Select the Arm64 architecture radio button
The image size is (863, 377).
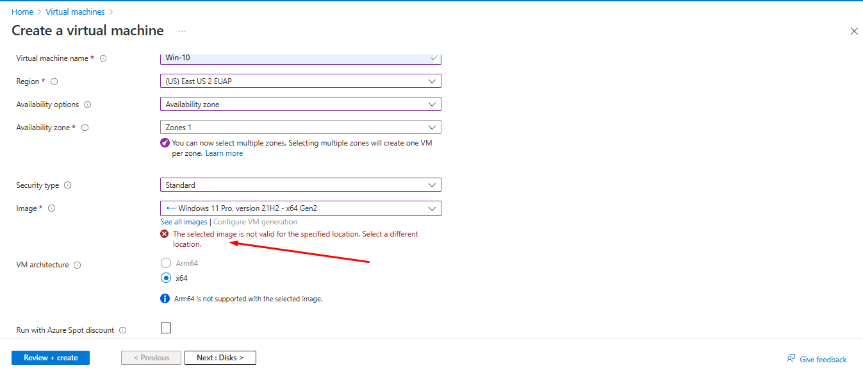point(165,262)
